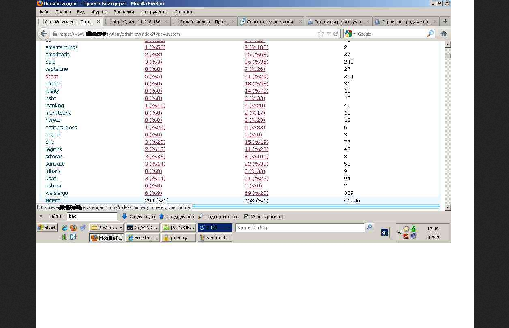The height and width of the screenshot is (328, 509).
Task: Go back with the browser Back arrow
Action: (x=43, y=34)
